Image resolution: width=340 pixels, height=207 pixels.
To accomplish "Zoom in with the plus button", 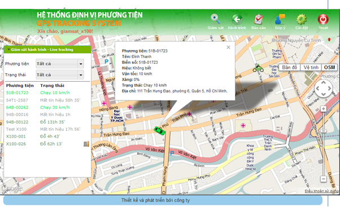I will coord(323,109).
